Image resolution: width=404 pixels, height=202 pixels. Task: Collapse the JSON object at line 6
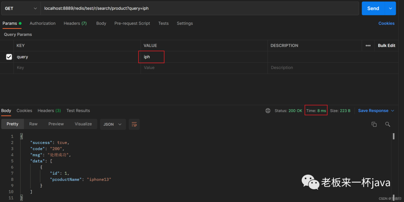point(41,167)
